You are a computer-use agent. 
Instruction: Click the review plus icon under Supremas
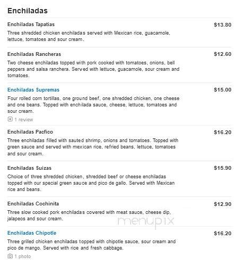pos(10,119)
